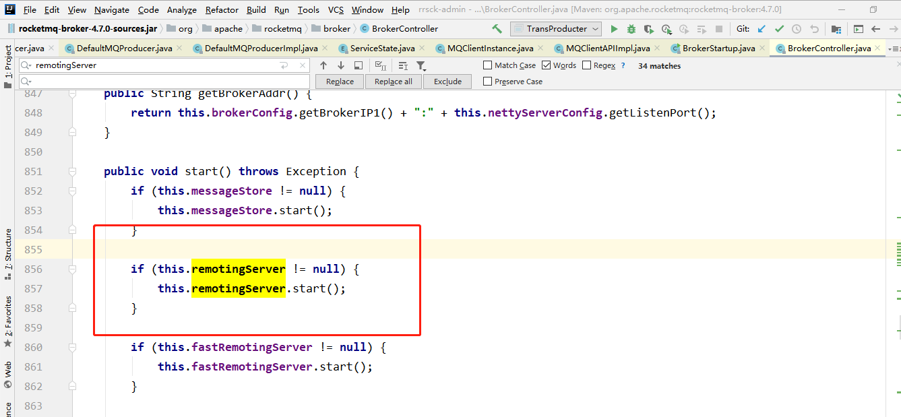
Task: Open Project Structure icon
Action: coord(836,29)
